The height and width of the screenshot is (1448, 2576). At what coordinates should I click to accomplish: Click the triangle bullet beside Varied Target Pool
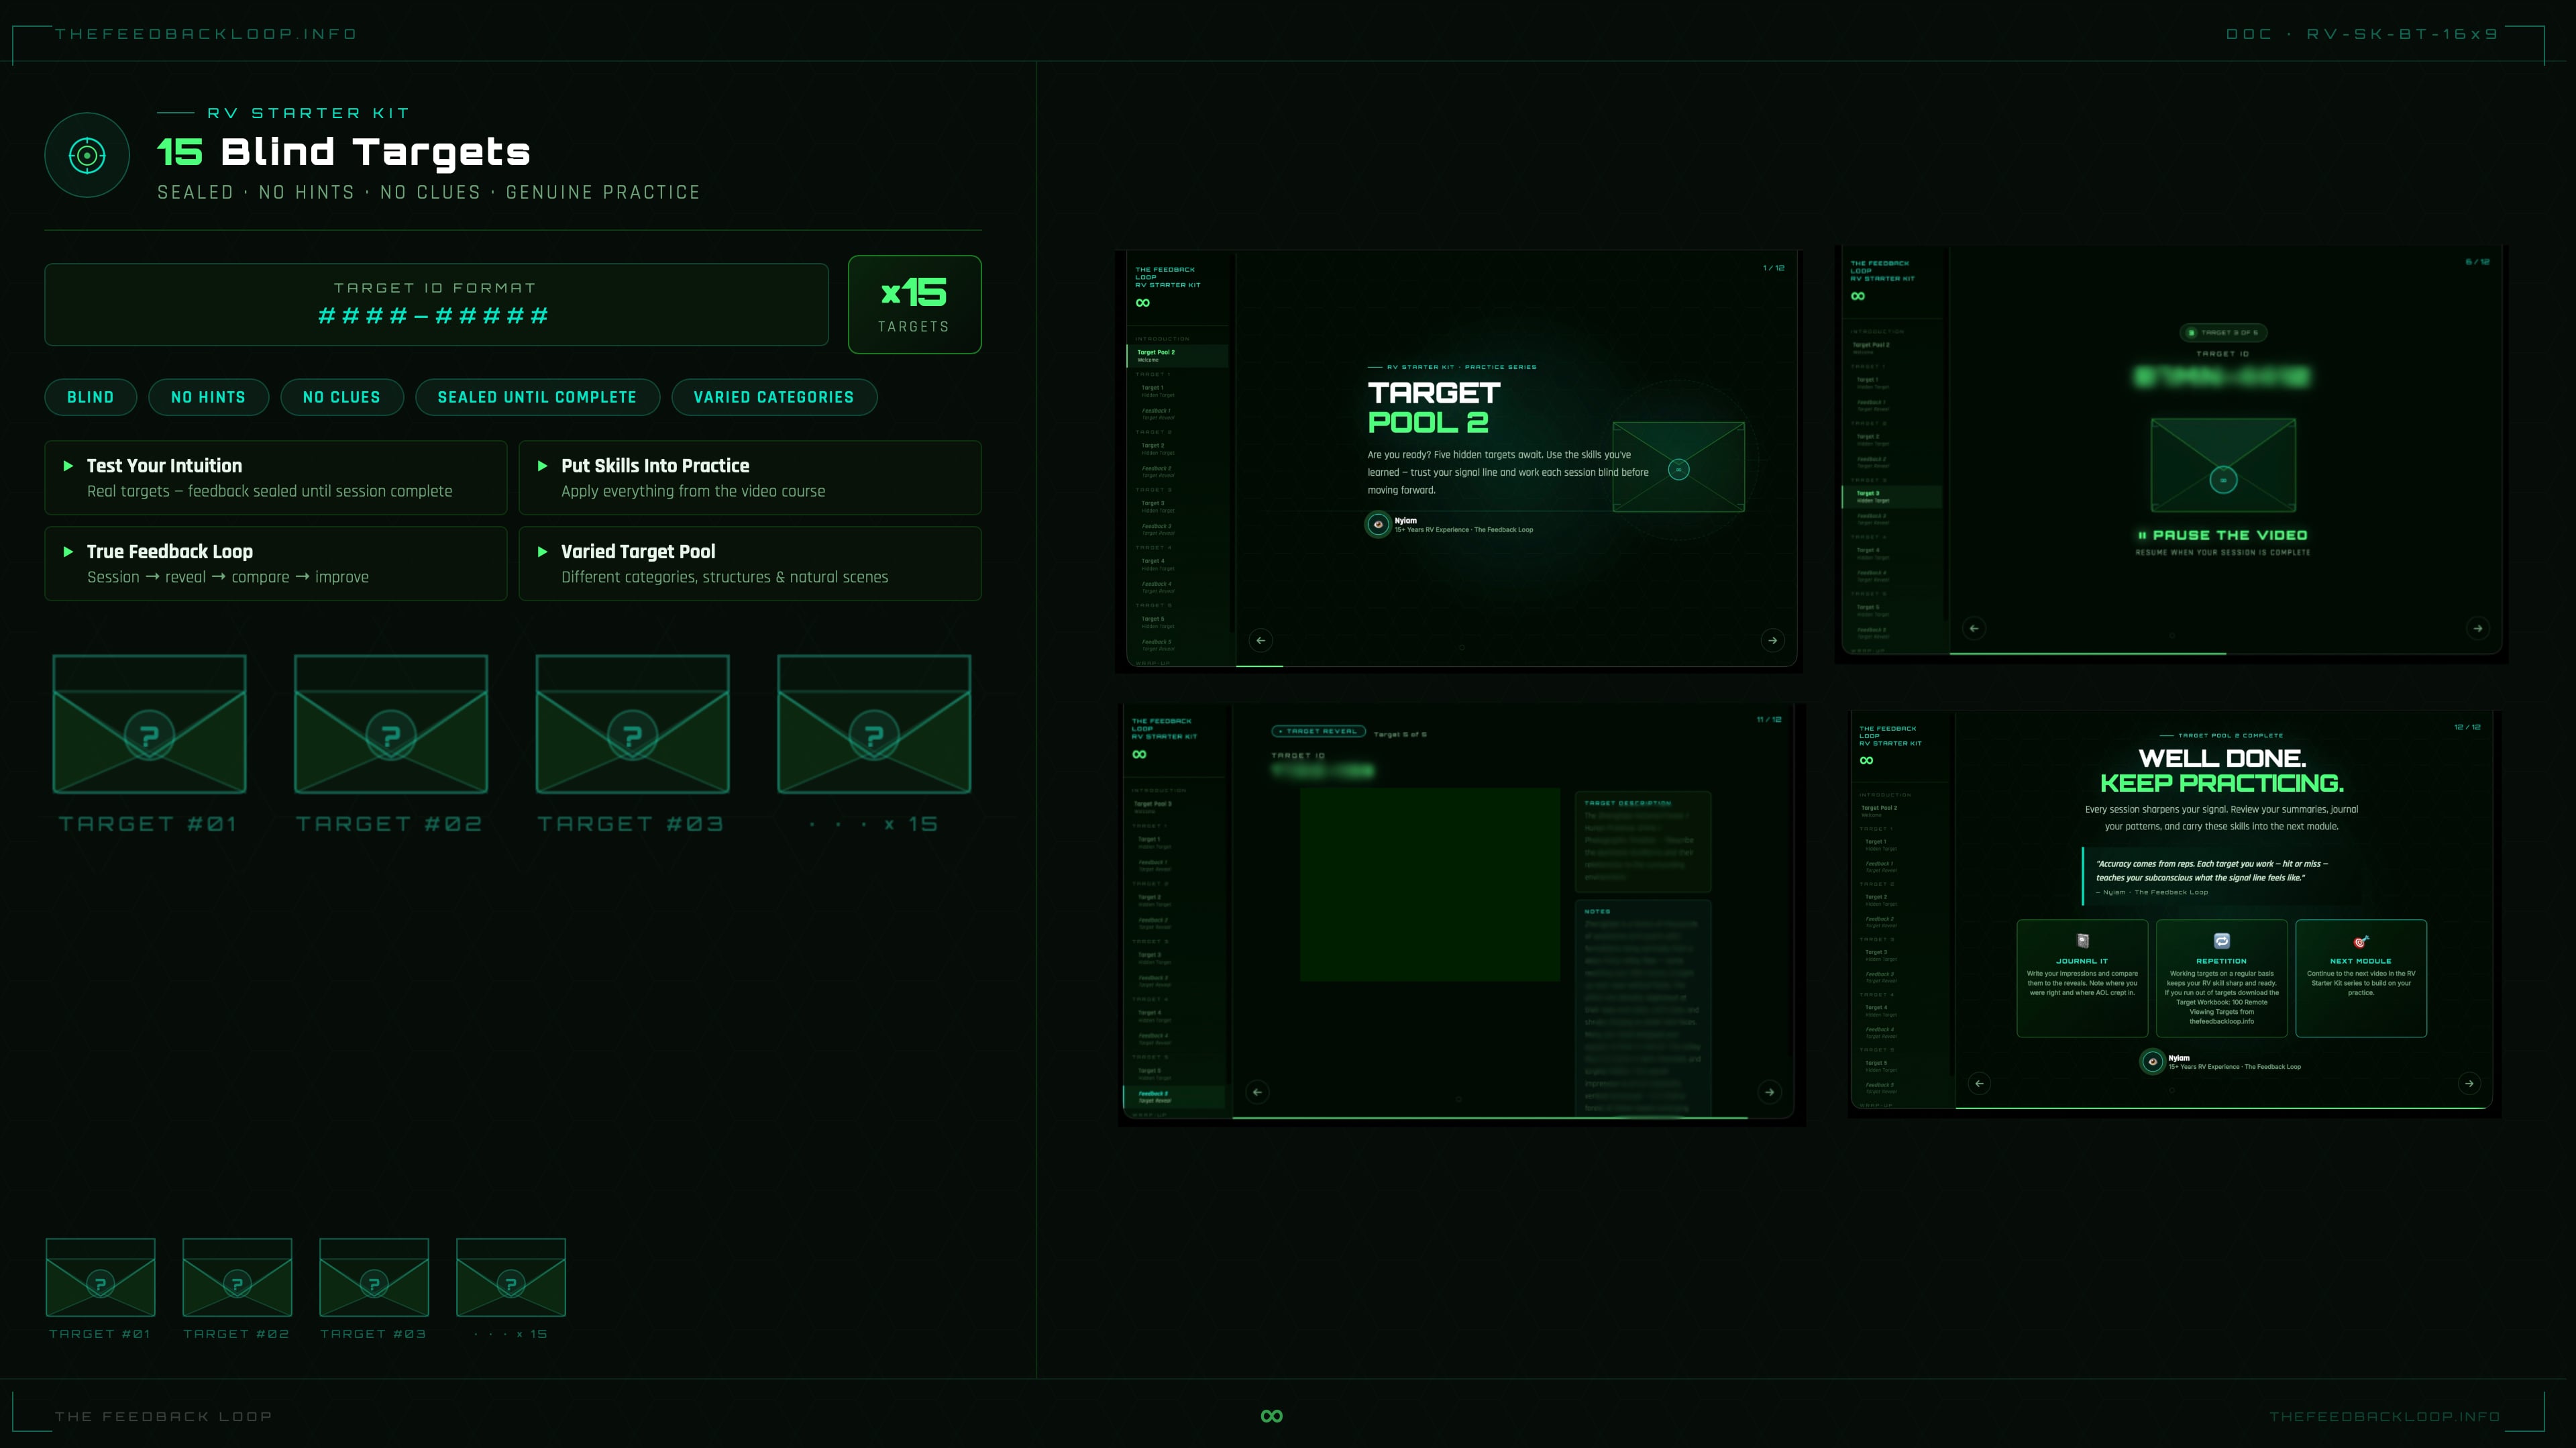(542, 552)
